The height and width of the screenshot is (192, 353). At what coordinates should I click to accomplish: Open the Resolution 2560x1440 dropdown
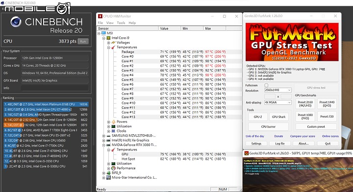coord(278,90)
